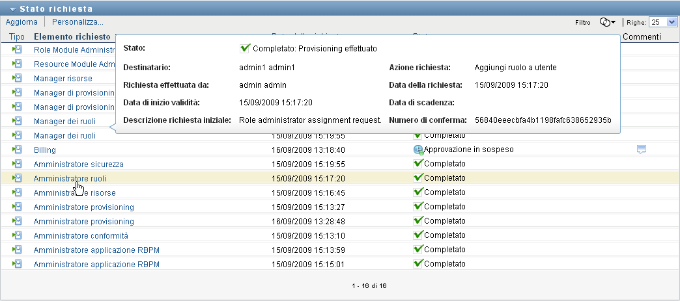Click the pending approval clock icon for Billing
Image resolution: width=680 pixels, height=301 pixels.
coord(418,150)
